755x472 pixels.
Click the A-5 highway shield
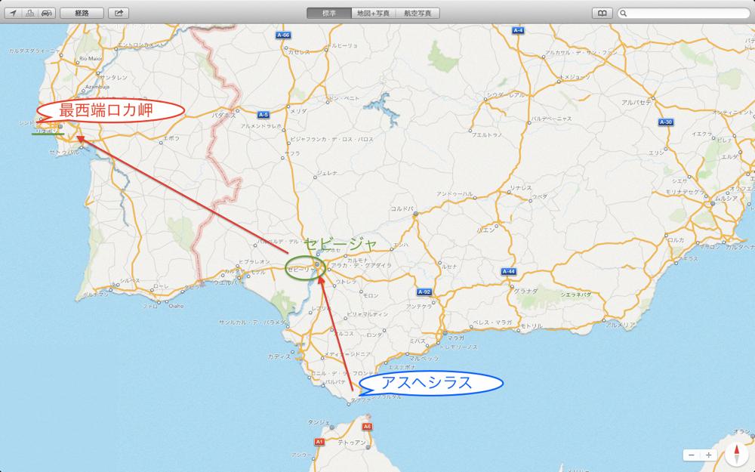pyautogui.click(x=263, y=115)
